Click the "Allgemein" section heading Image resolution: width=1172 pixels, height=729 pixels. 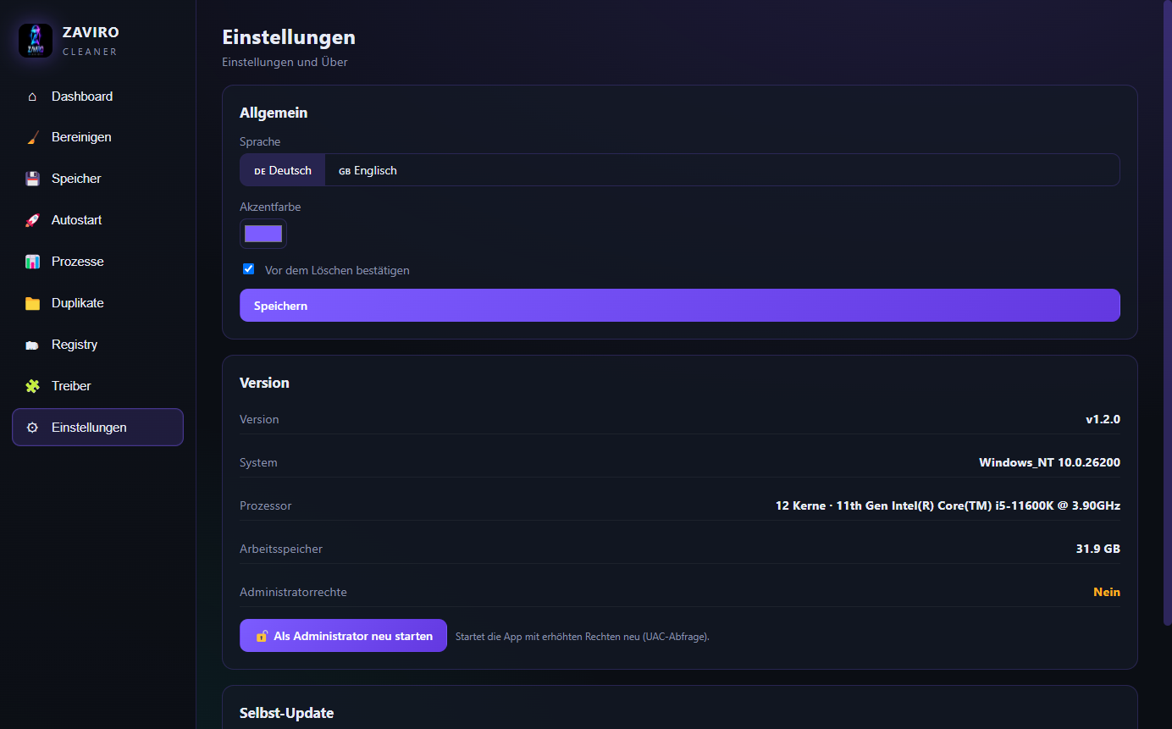pyautogui.click(x=274, y=113)
